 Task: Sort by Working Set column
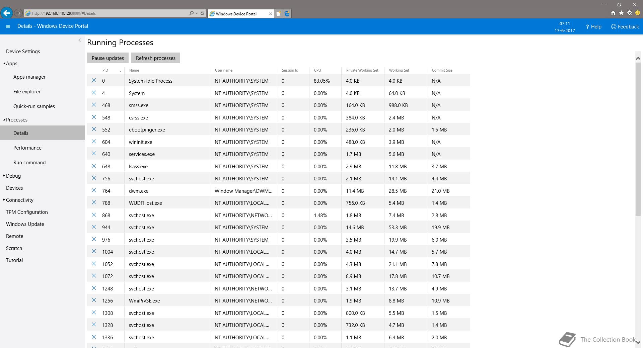pos(399,70)
